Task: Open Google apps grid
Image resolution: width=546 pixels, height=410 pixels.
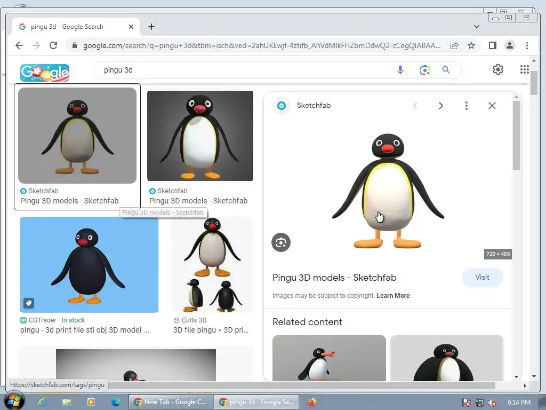Action: 525,69
